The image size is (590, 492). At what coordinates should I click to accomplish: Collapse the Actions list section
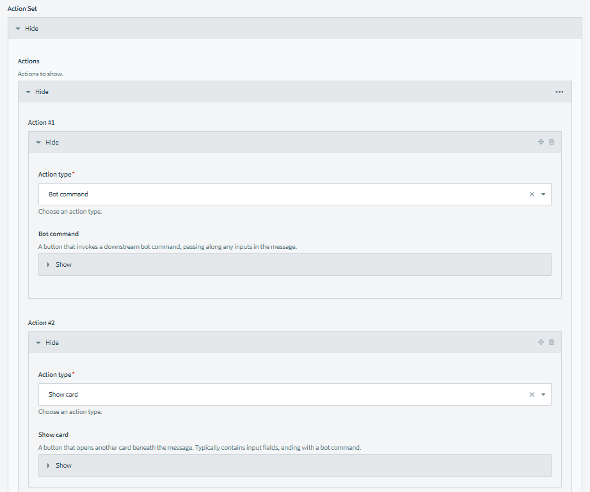coord(37,92)
